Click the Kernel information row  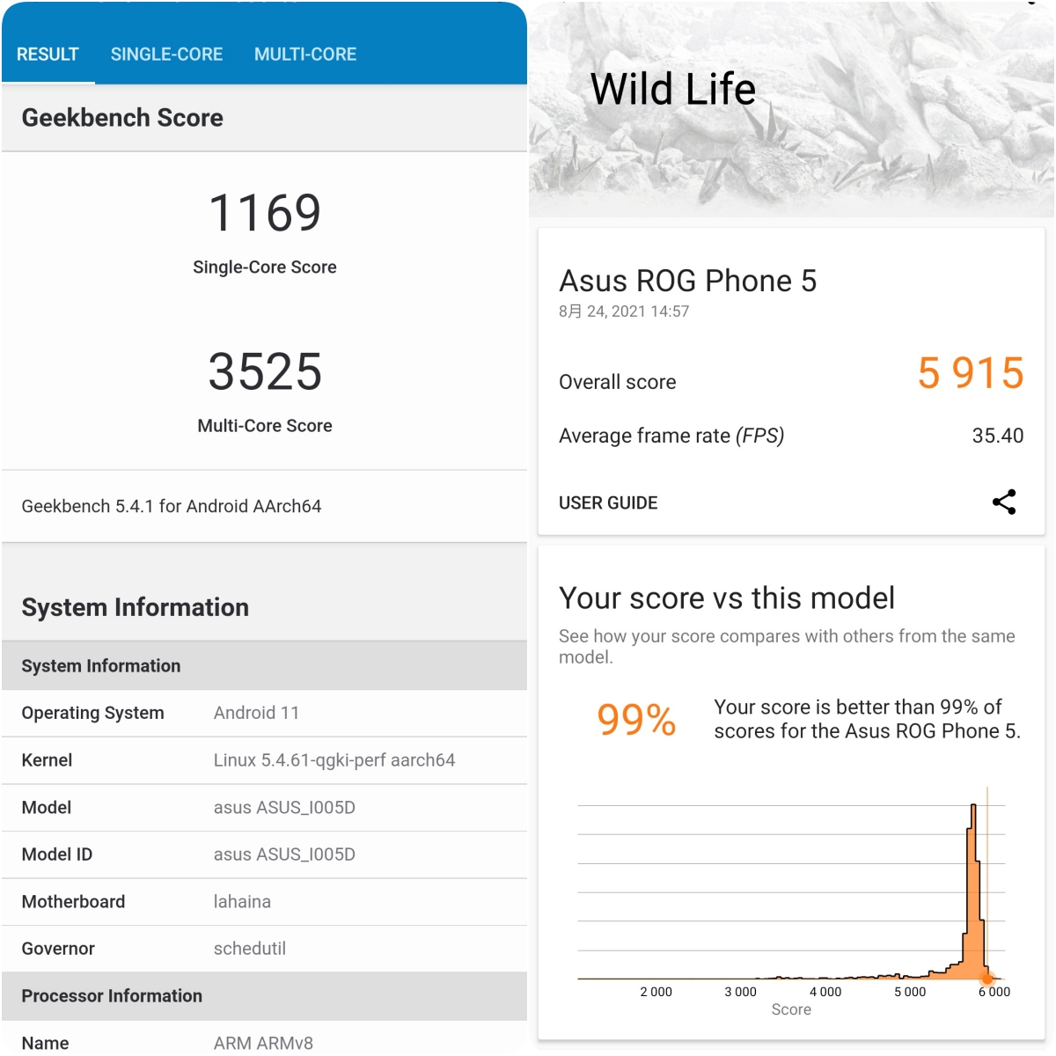coord(264,760)
